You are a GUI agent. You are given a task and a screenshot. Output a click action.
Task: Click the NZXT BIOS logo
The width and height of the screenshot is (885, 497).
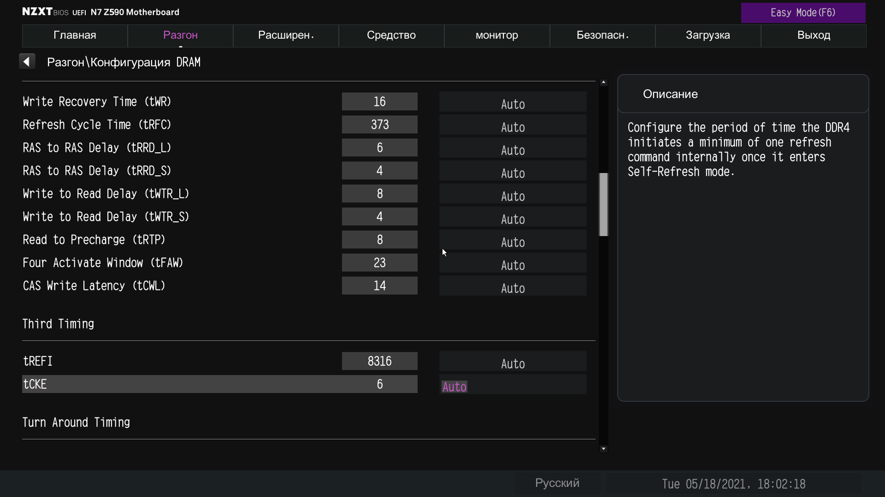45,12
